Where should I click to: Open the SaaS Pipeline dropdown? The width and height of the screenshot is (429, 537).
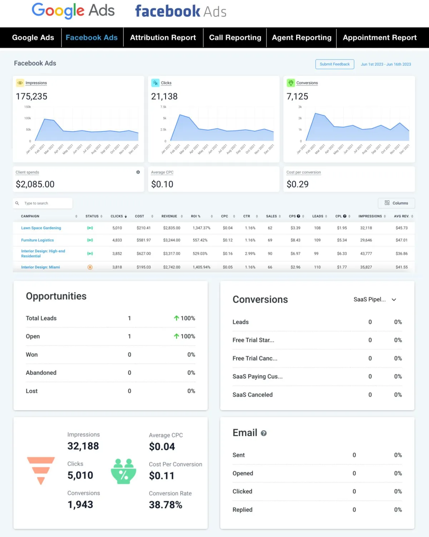[x=375, y=300]
